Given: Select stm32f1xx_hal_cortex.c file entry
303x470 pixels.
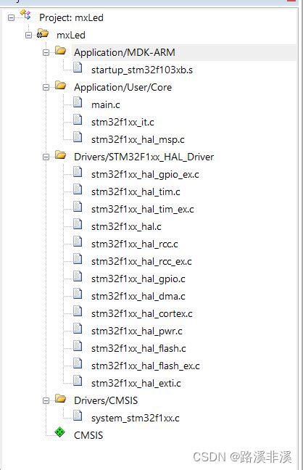Looking at the screenshot, I should (142, 314).
